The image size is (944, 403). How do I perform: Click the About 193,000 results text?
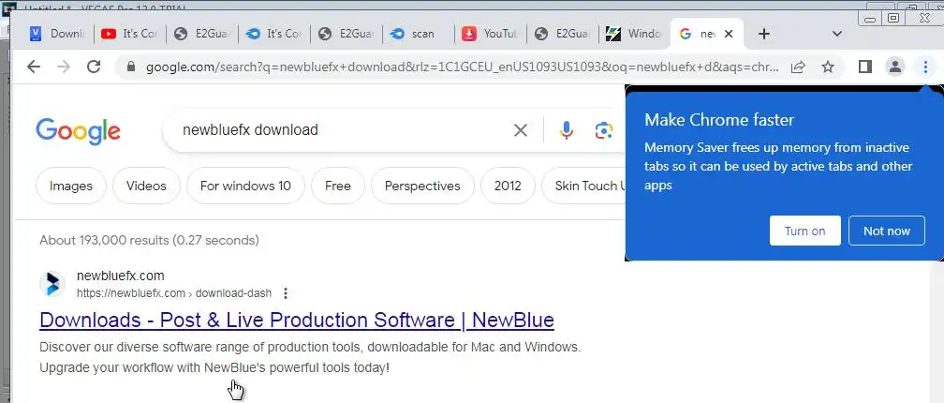149,240
